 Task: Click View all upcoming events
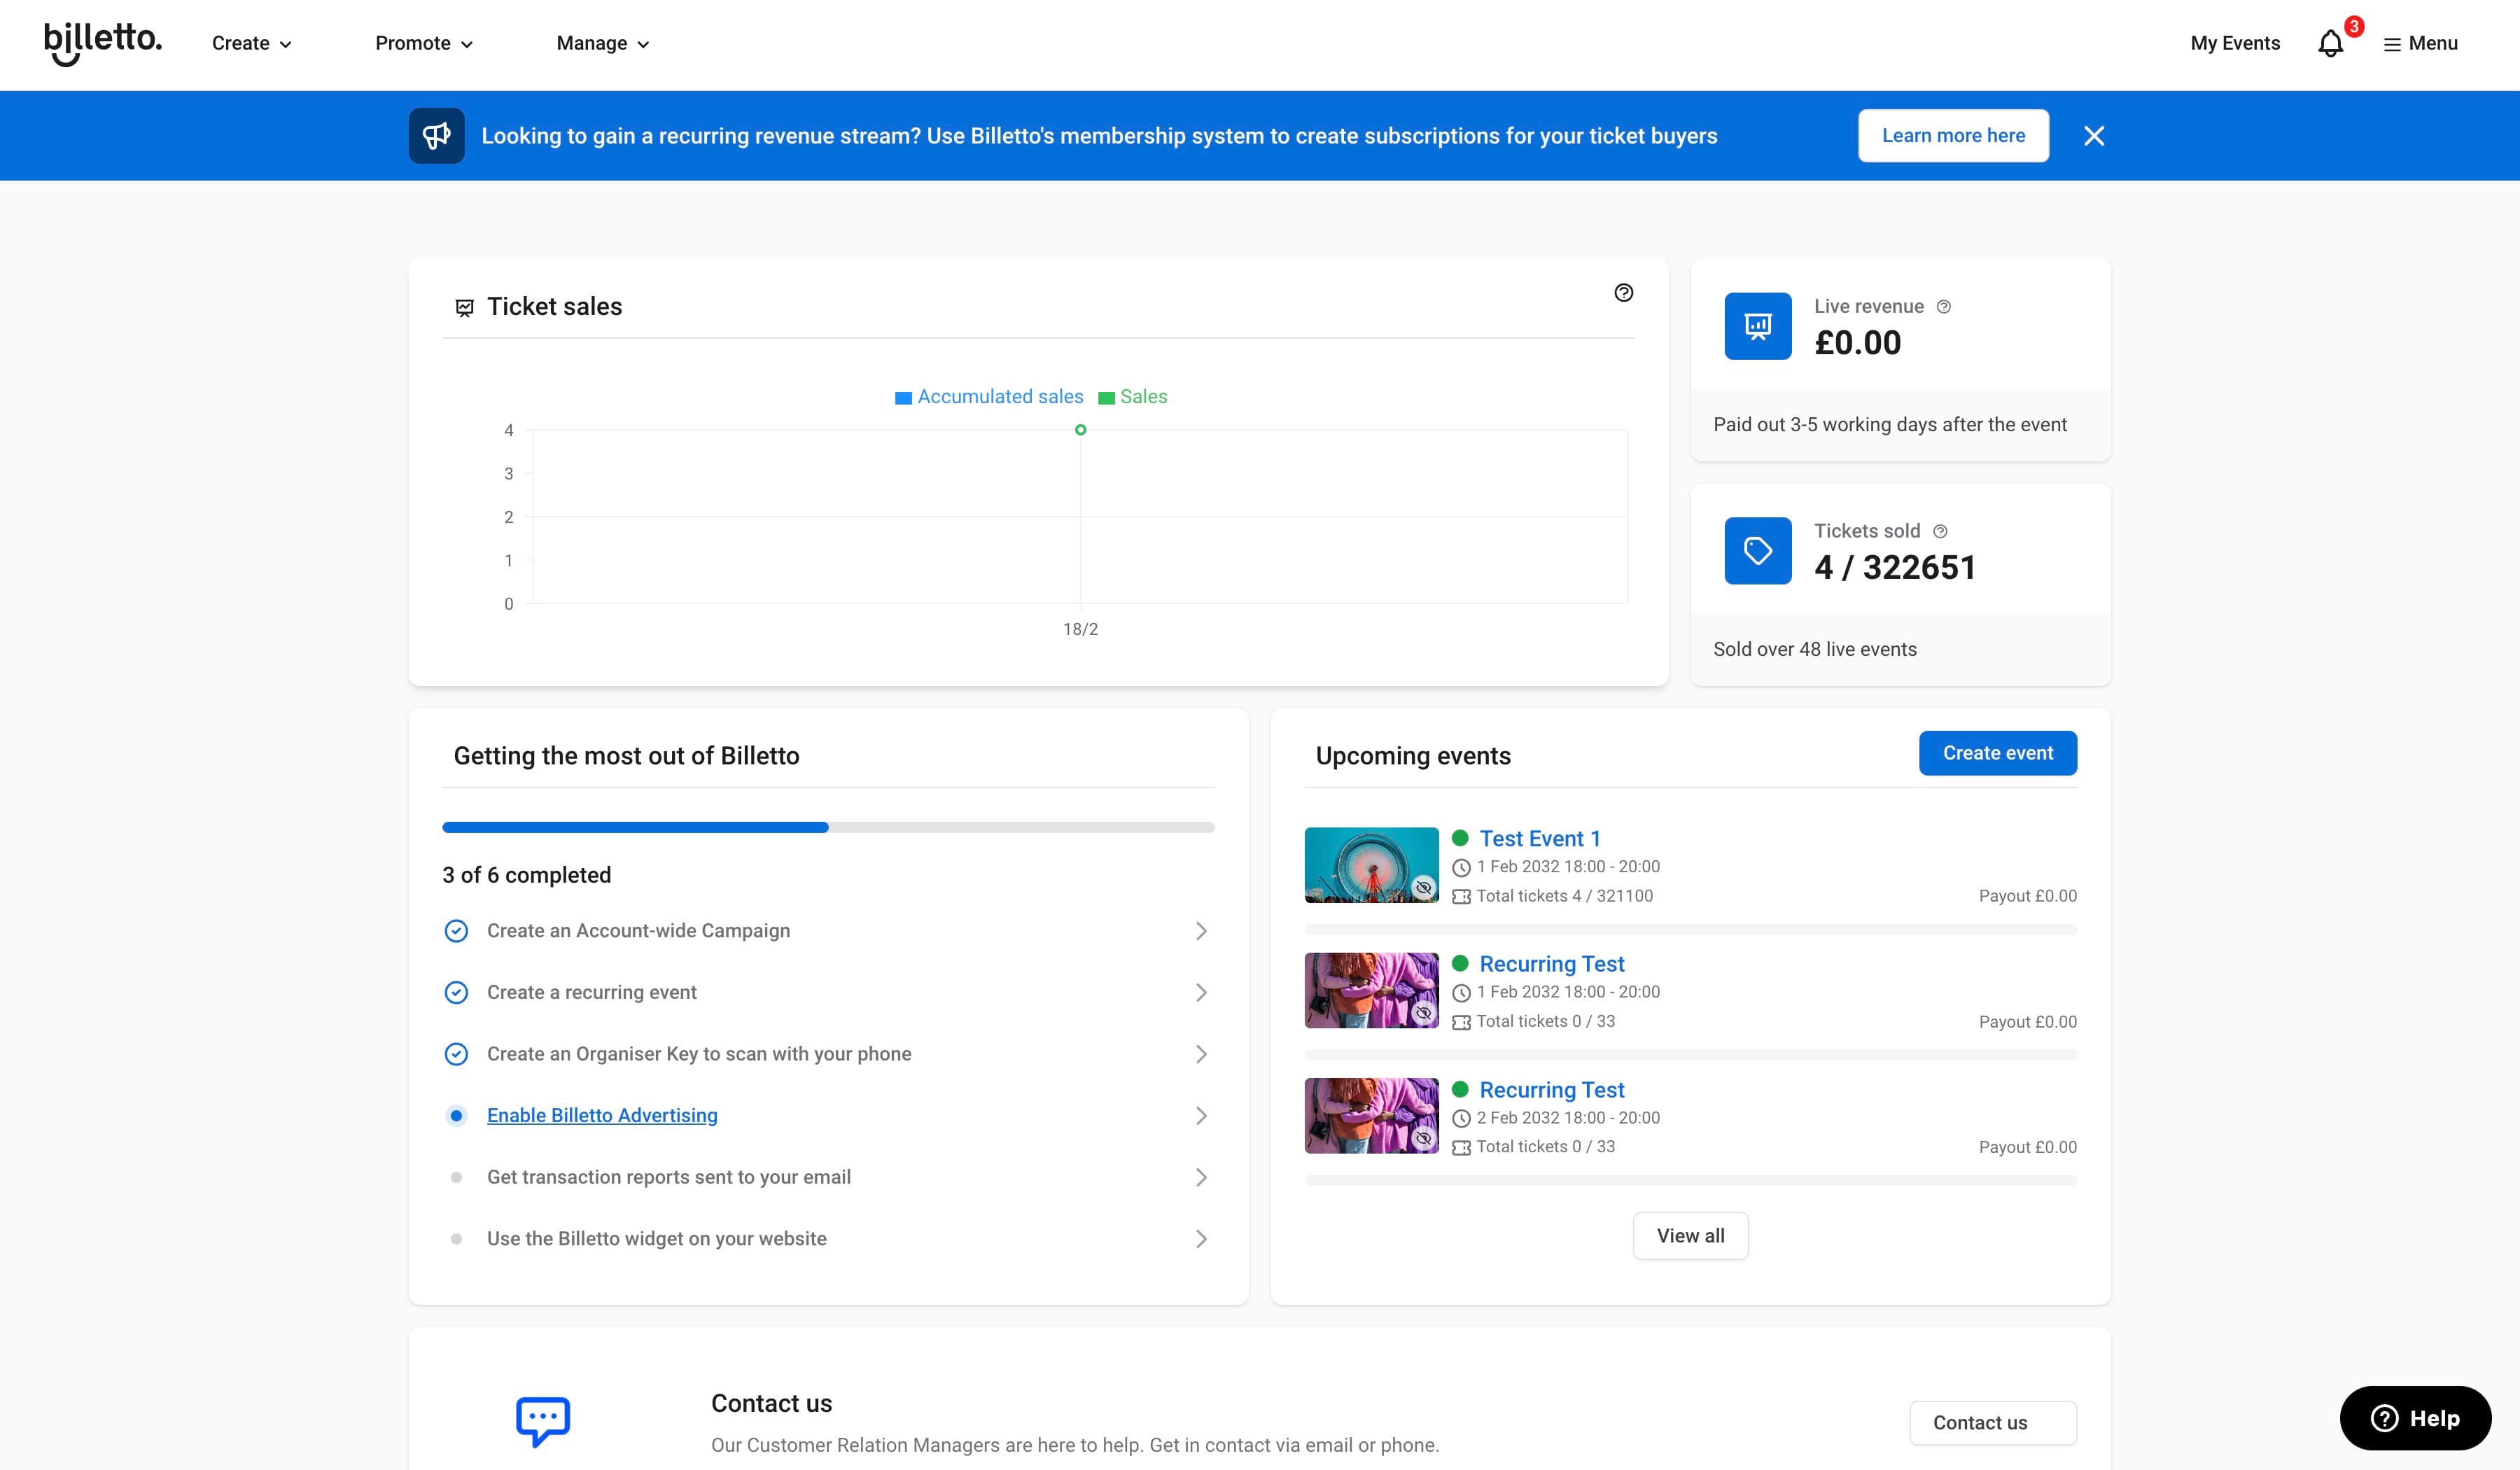coord(1690,1236)
